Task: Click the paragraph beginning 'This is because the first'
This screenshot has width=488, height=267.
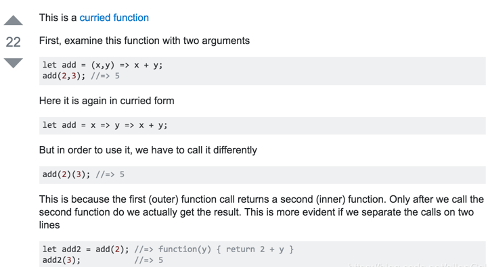Action: pos(261,212)
